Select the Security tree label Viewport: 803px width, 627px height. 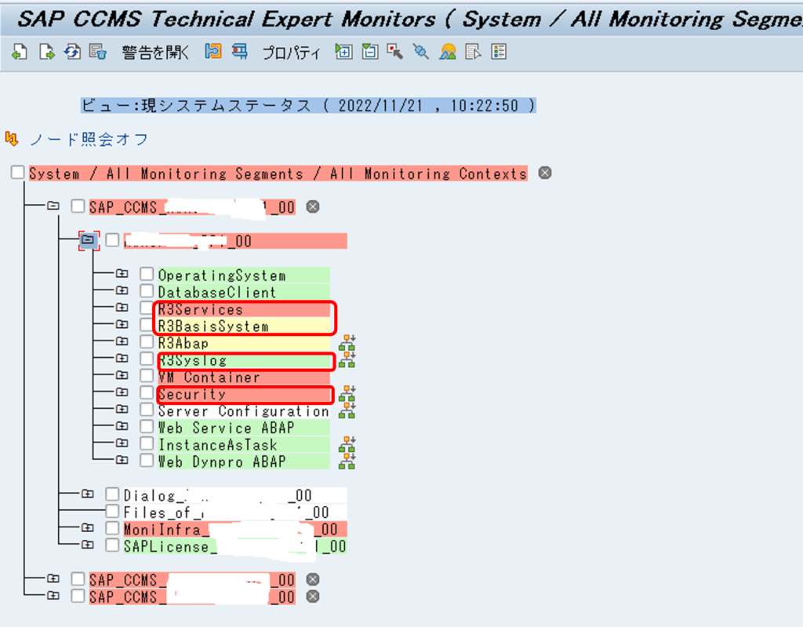(244, 394)
